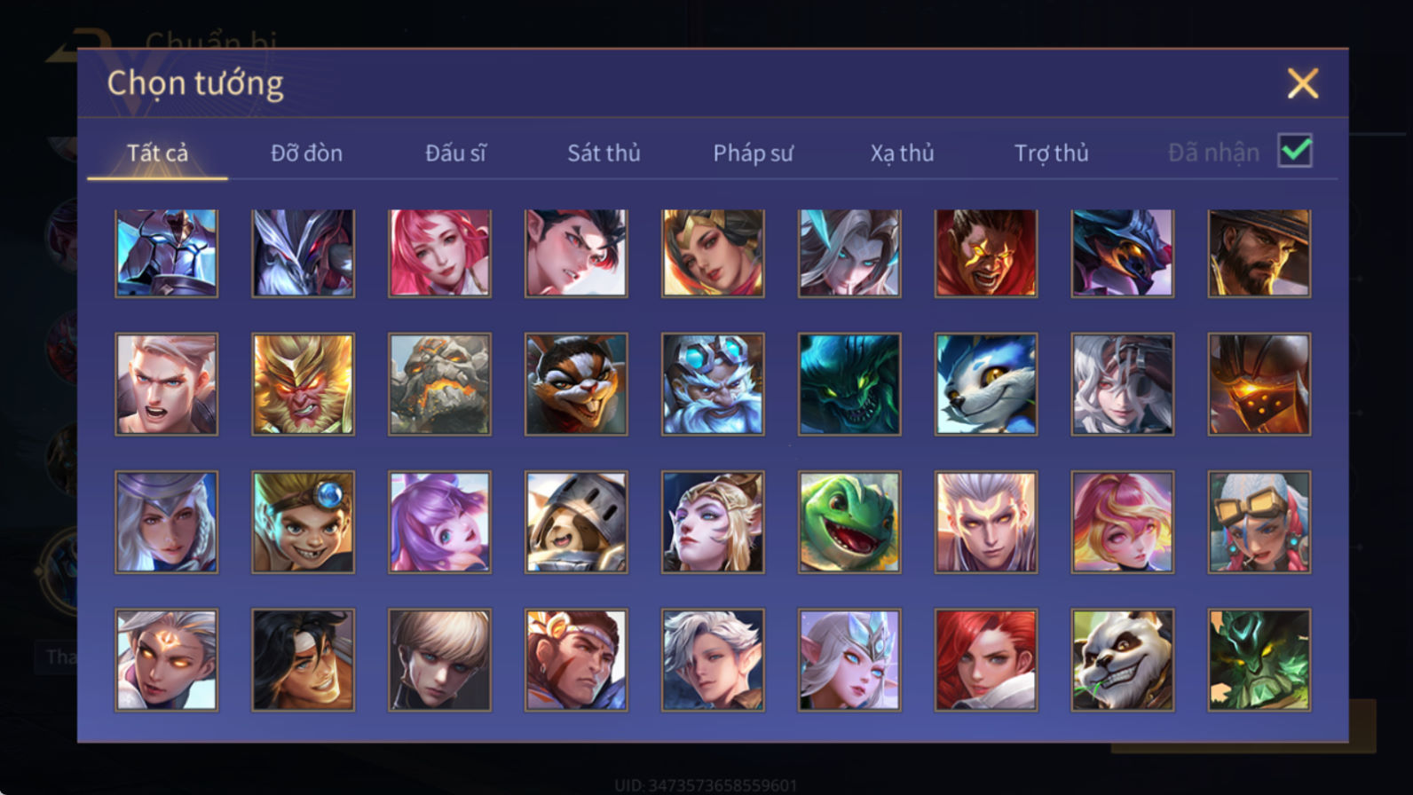The height and width of the screenshot is (795, 1413).
Task: Pick the golden monkey king hero portrait
Action: coord(303,384)
